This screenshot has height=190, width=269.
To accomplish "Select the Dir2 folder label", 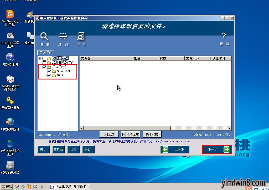I will click(x=60, y=75).
